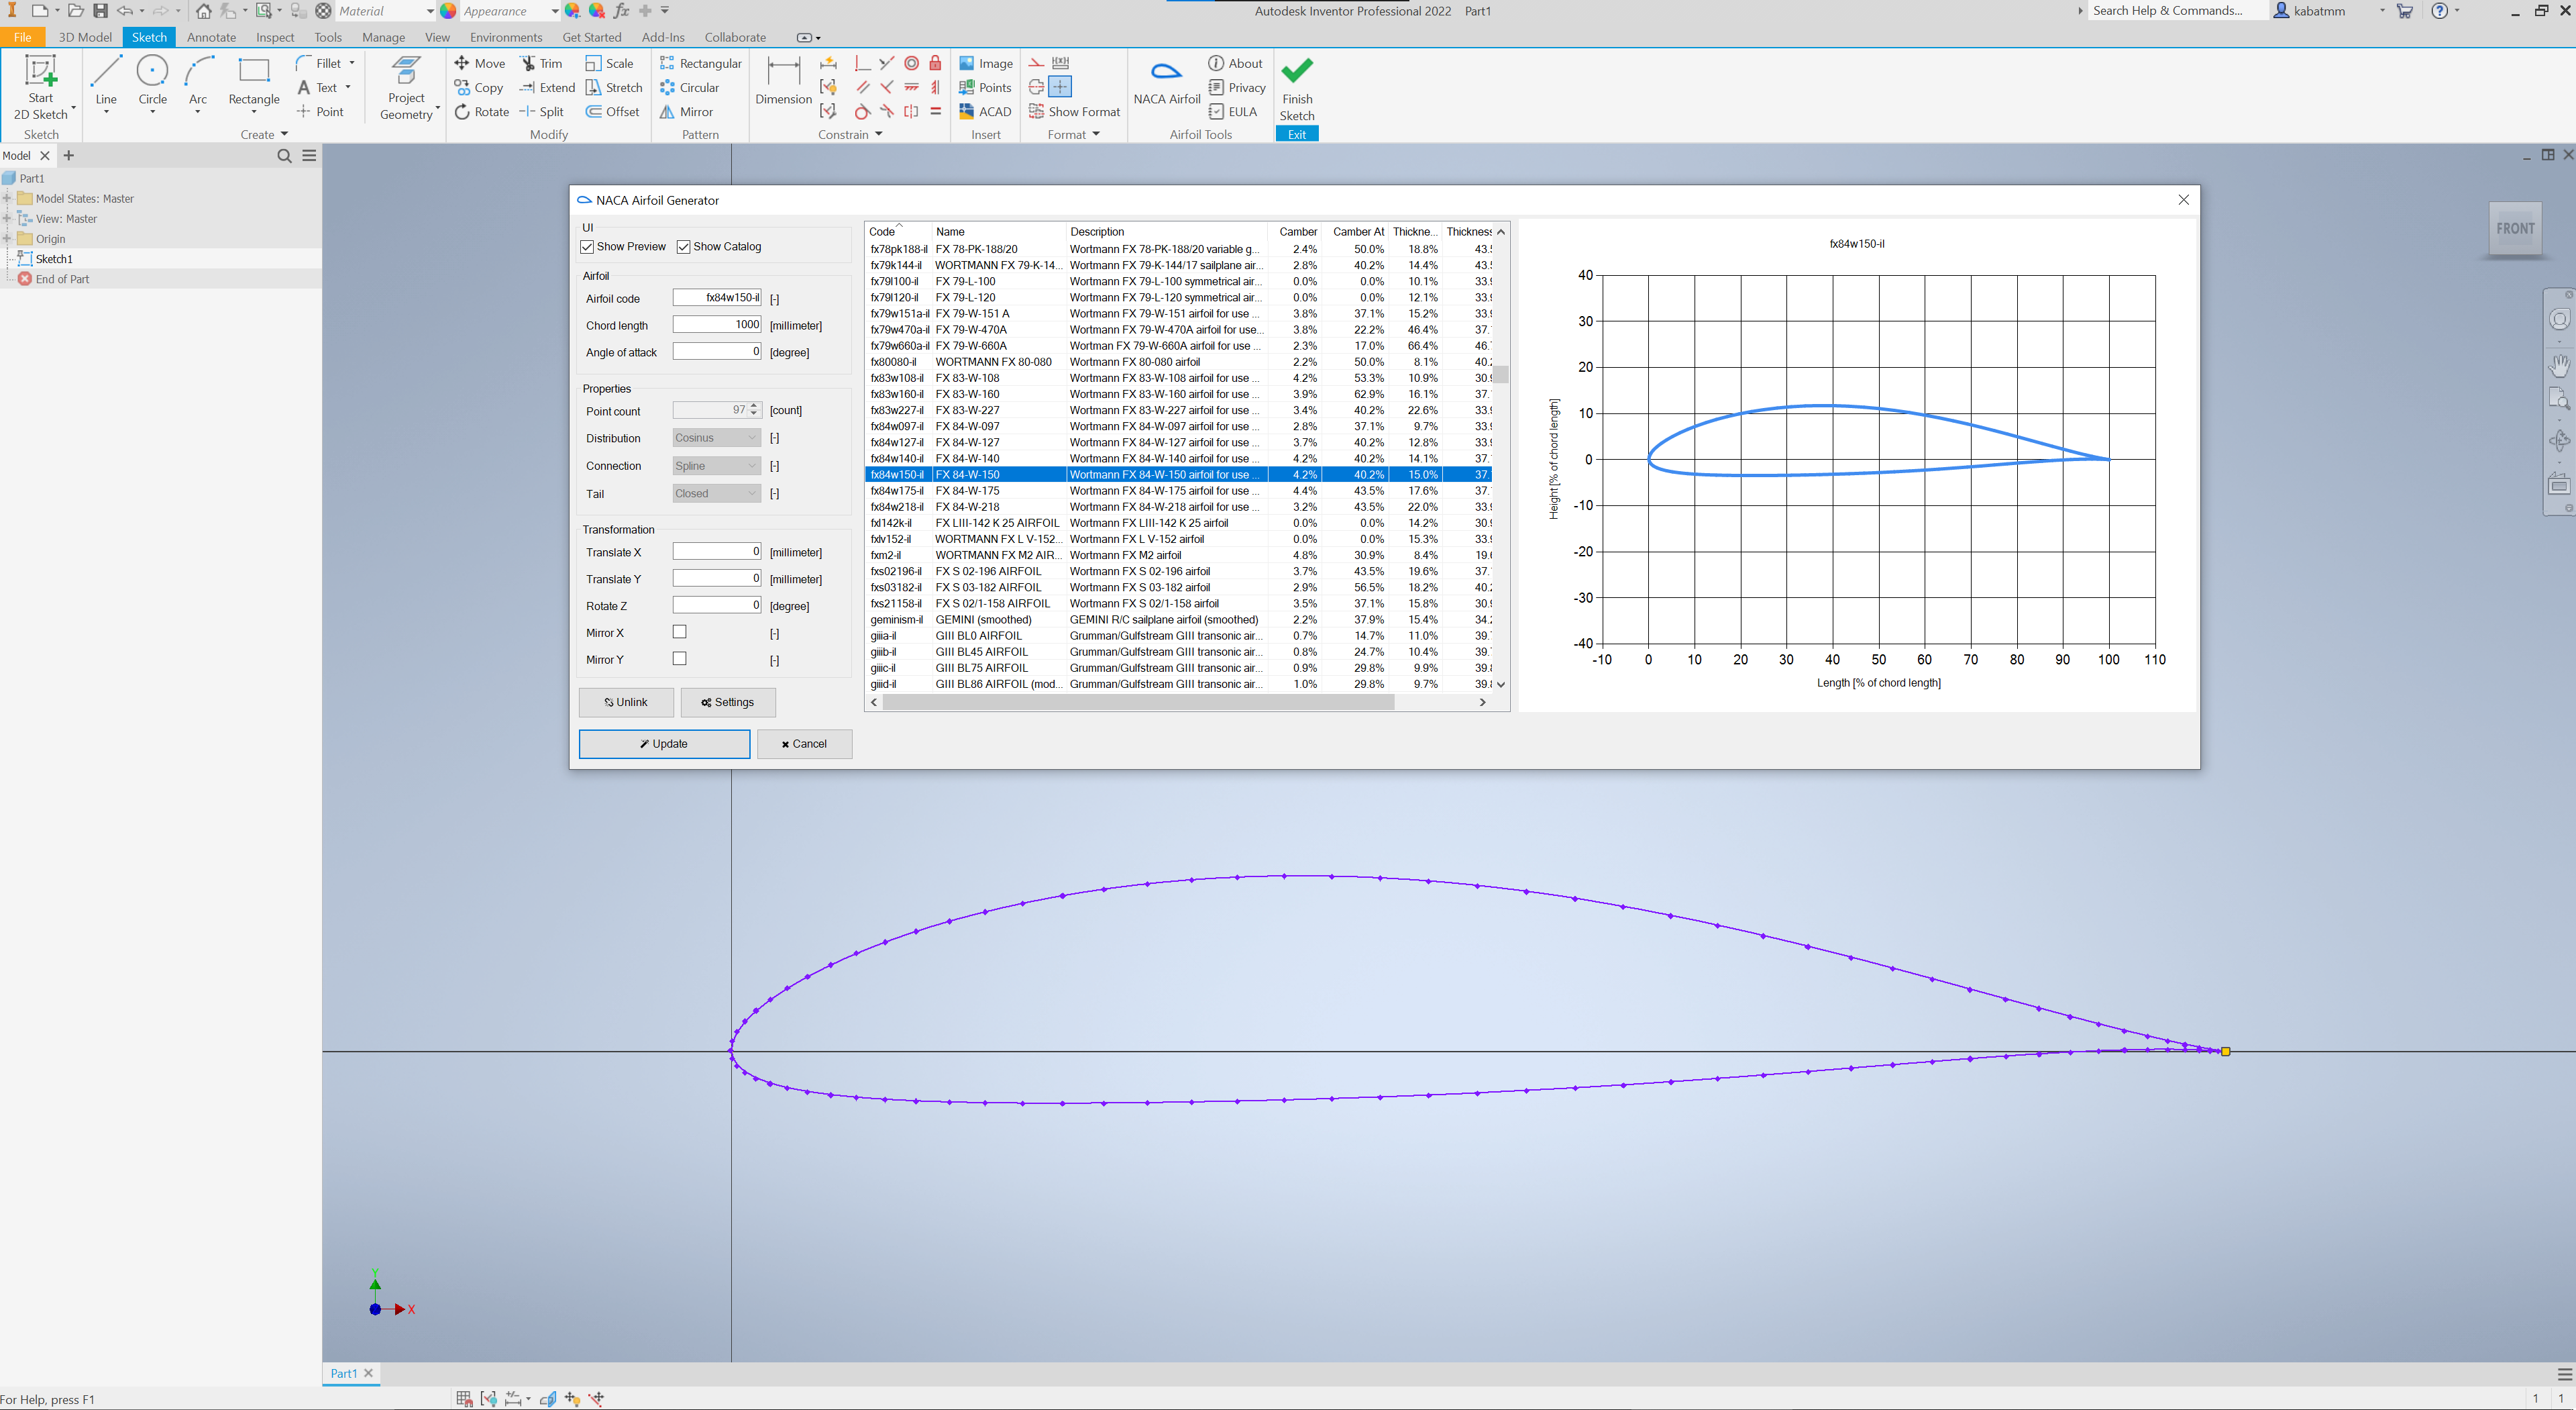Open the Distribution dropdown
This screenshot has width=2576, height=1410.
(716, 438)
